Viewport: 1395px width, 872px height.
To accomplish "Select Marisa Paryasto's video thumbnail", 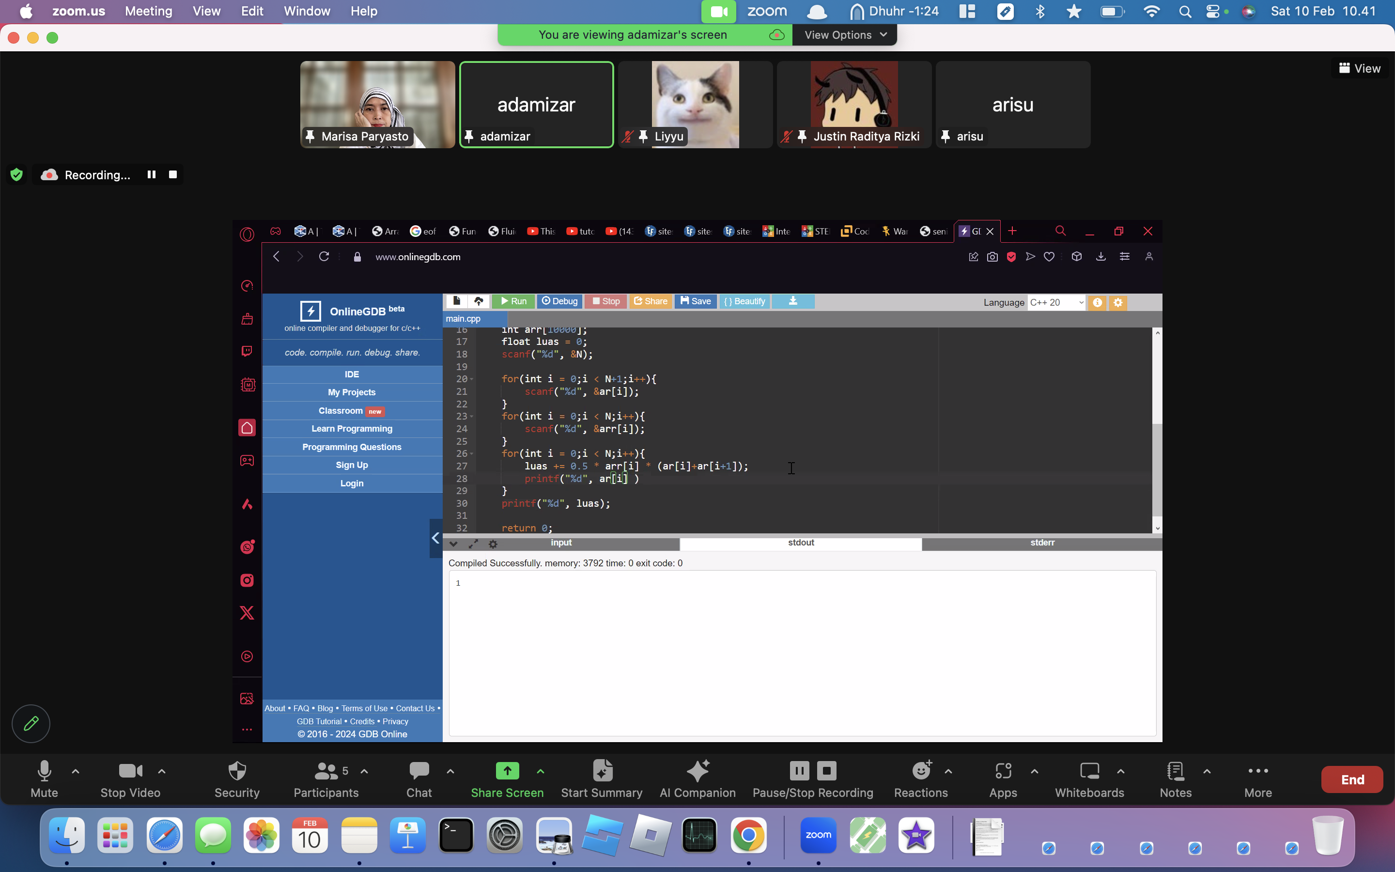I will click(x=378, y=104).
